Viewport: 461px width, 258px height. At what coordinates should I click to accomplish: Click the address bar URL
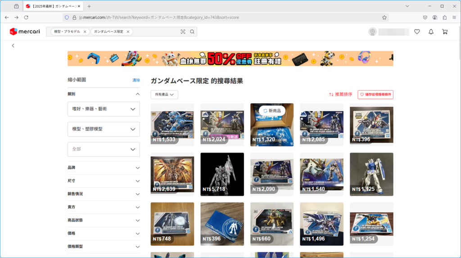(x=159, y=17)
